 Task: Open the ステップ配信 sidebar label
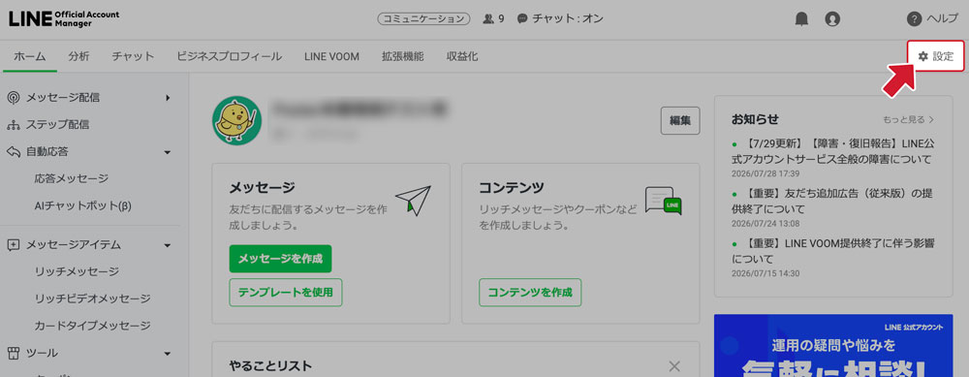[x=57, y=125]
